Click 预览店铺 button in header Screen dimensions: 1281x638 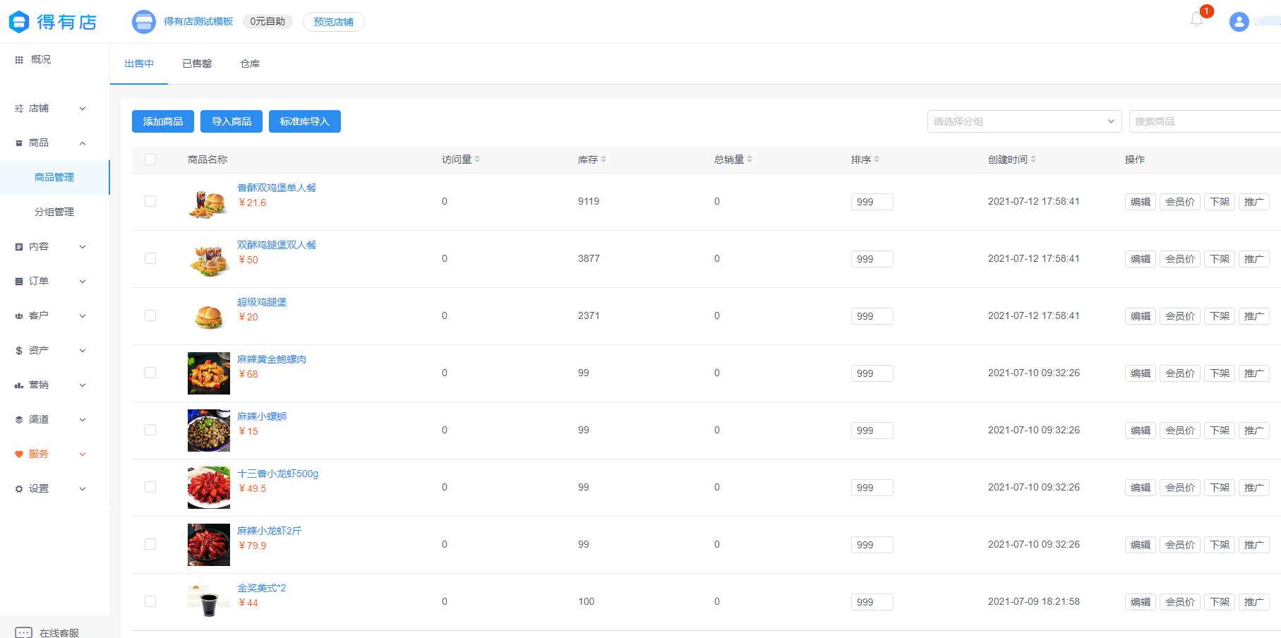(333, 22)
